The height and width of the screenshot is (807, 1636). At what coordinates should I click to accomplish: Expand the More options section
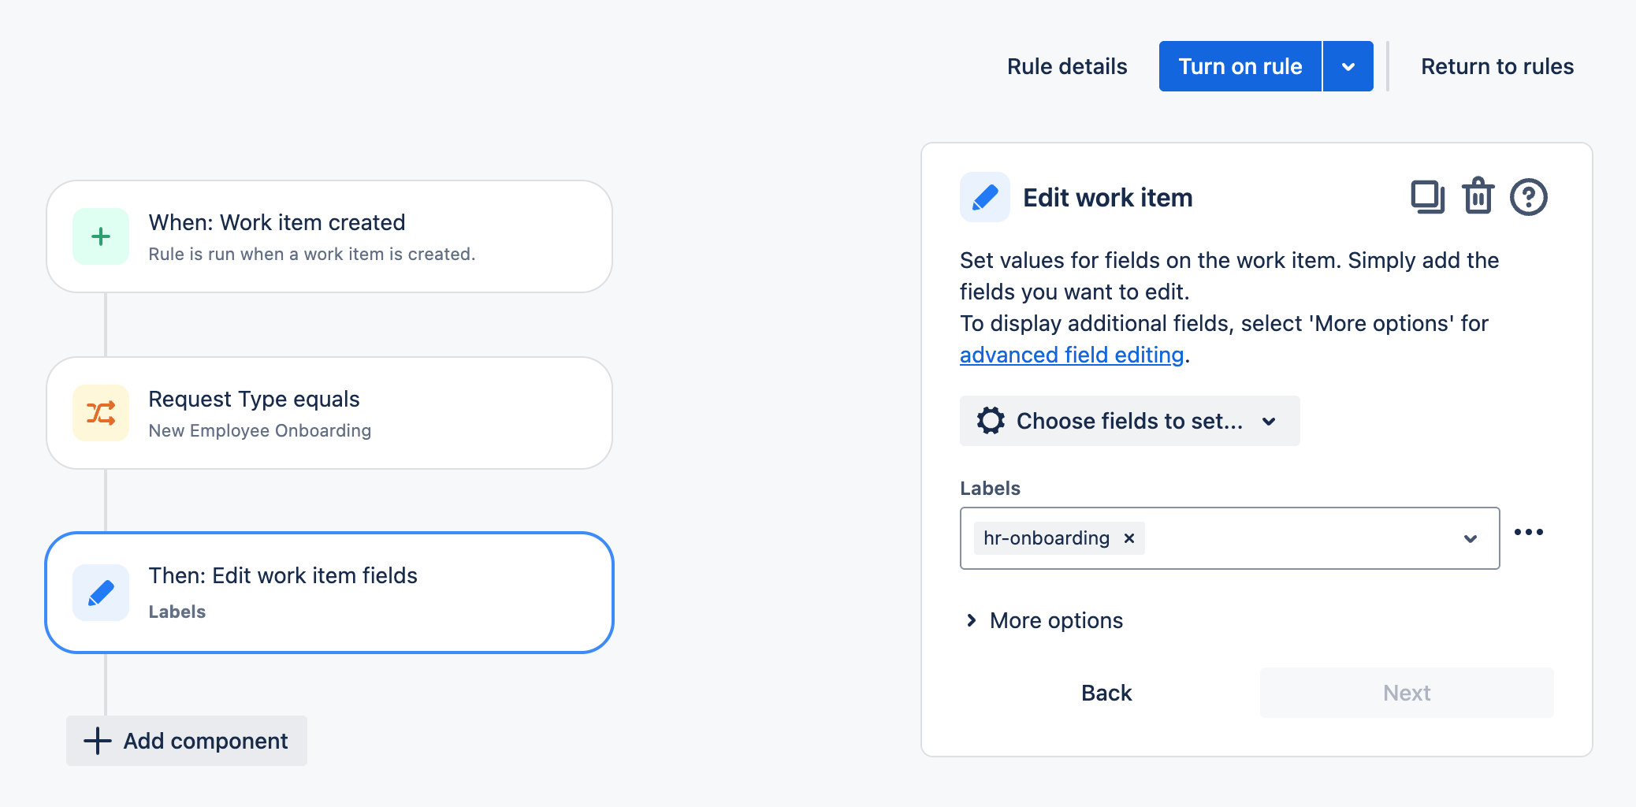(1045, 621)
